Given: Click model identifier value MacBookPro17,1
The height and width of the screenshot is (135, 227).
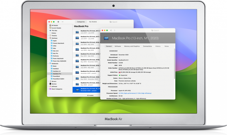Looking at the screenshot, I should tap(123, 60).
